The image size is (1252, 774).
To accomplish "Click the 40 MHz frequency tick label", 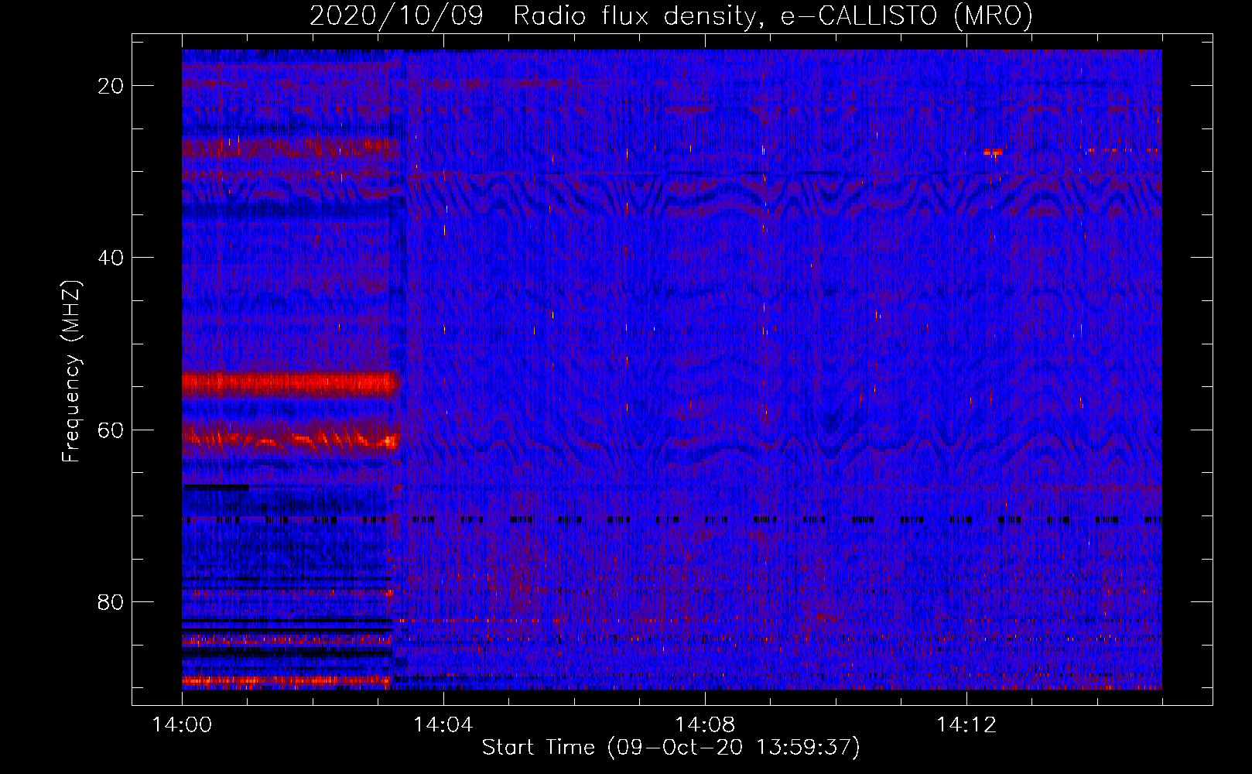I will pyautogui.click(x=111, y=258).
